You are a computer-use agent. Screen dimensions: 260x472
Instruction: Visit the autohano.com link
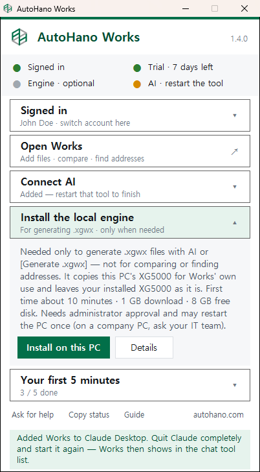tap(219, 415)
